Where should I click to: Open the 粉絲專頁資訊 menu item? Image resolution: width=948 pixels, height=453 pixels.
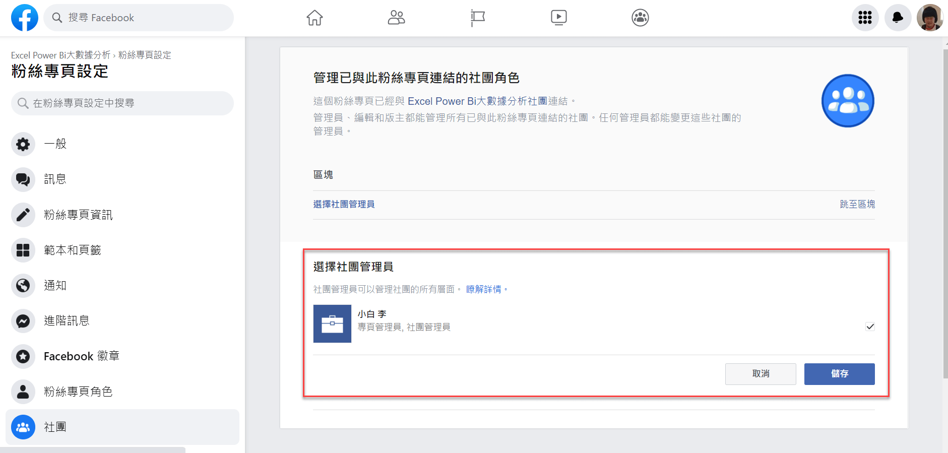122,215
